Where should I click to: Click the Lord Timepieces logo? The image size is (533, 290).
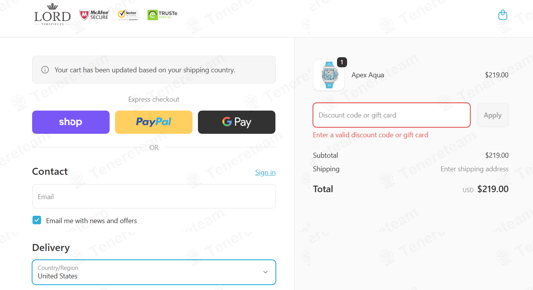pos(52,14)
